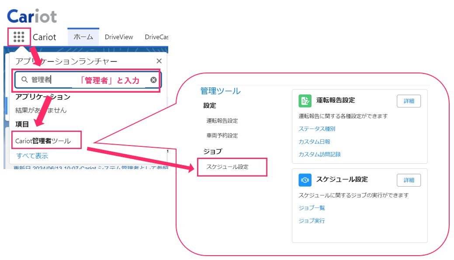
Task: Clear the search field with the X icon
Action: coord(153,80)
